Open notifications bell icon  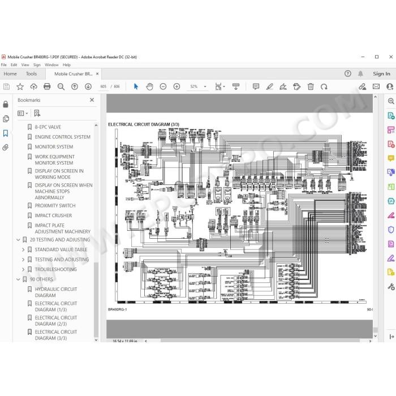click(x=360, y=74)
